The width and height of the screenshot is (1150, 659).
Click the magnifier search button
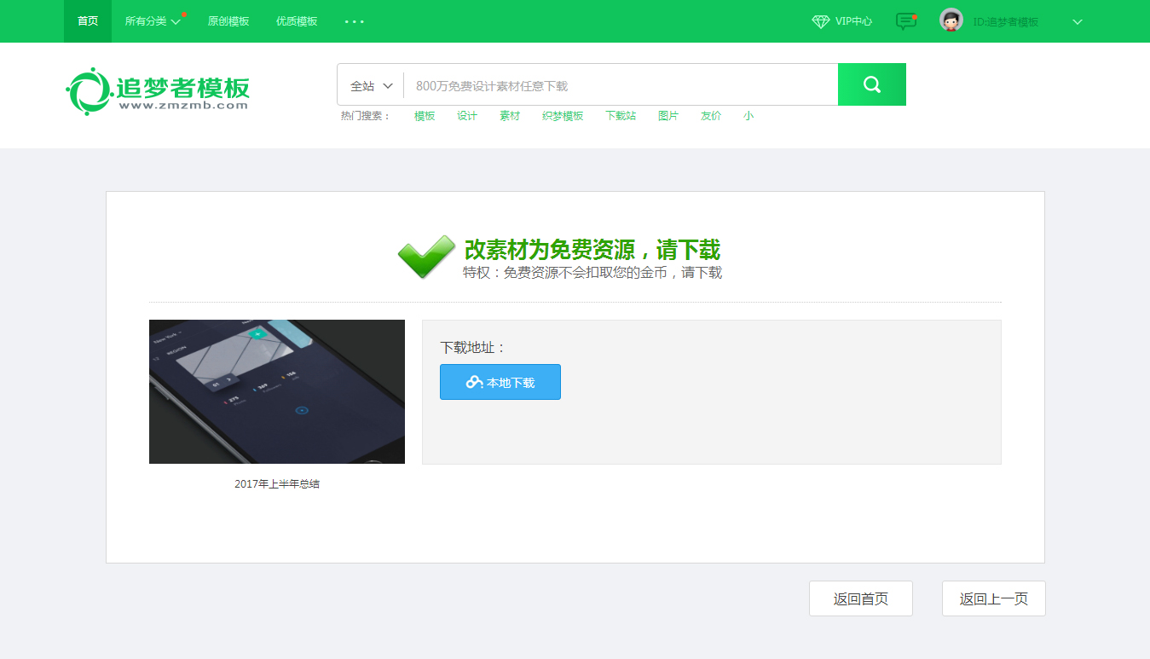pos(871,84)
